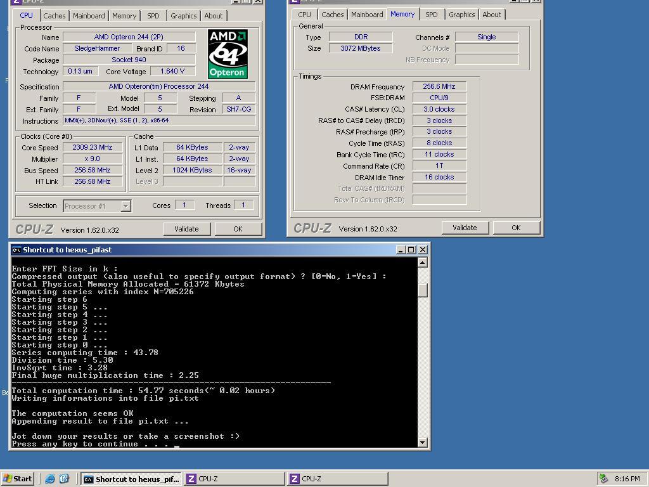Expand the Processor #1 selection dropdown
The height and width of the screenshot is (487, 649).
[x=126, y=206]
